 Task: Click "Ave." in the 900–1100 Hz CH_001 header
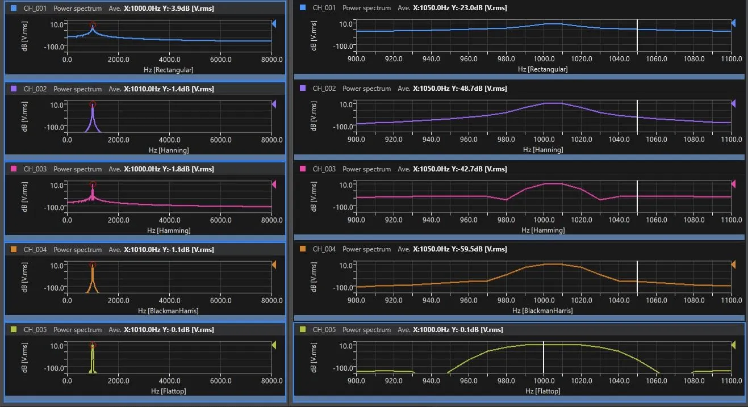tap(404, 8)
